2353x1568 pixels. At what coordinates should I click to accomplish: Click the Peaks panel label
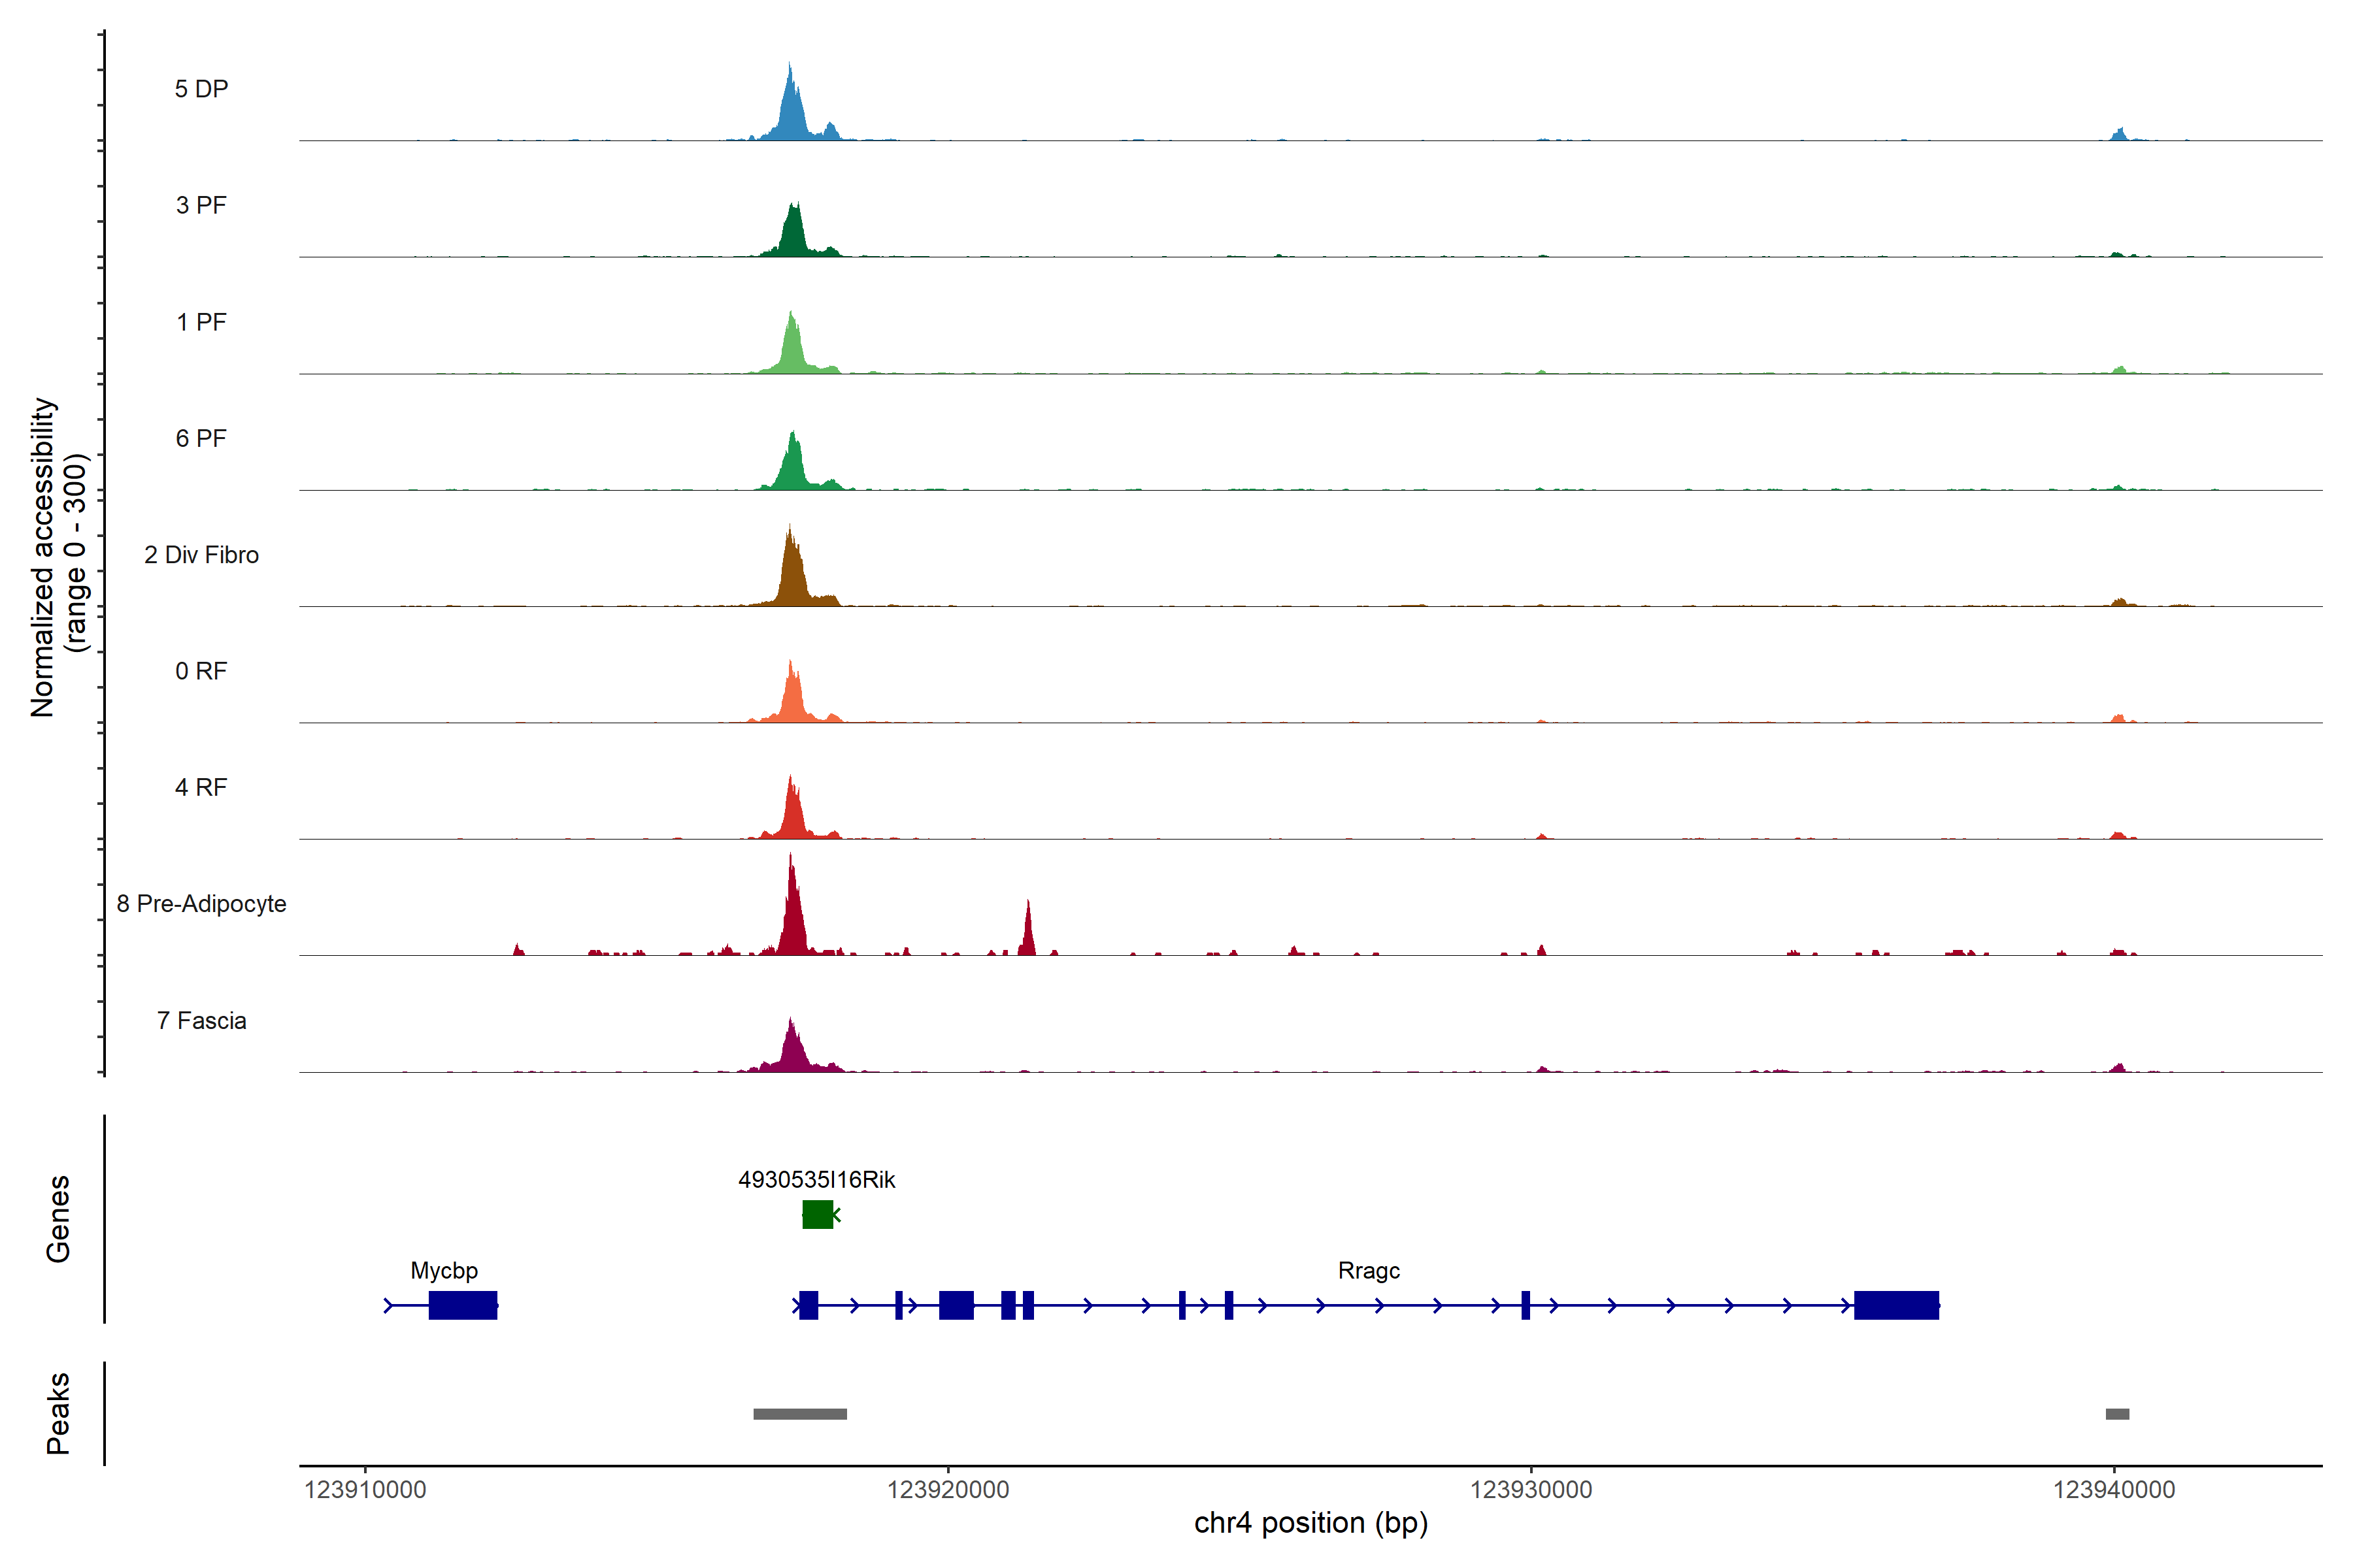pos(58,1413)
